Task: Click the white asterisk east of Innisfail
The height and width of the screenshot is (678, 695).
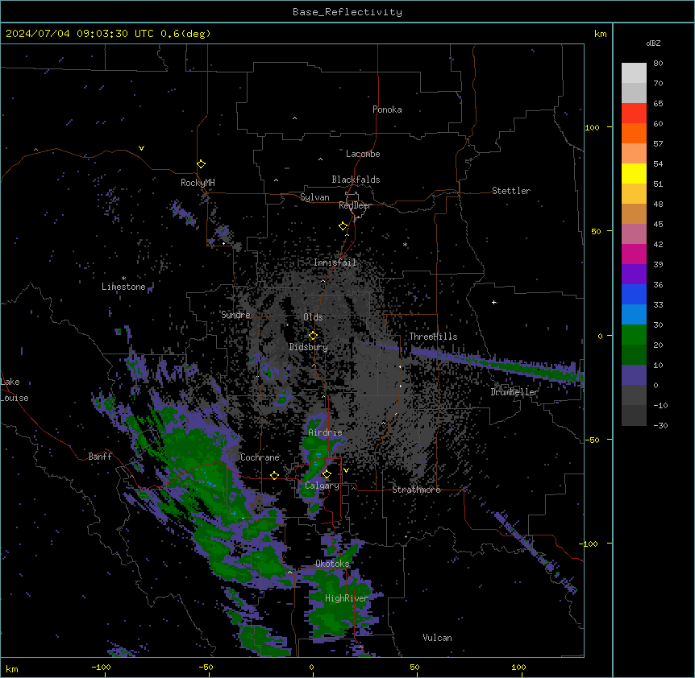Action: pyautogui.click(x=405, y=244)
